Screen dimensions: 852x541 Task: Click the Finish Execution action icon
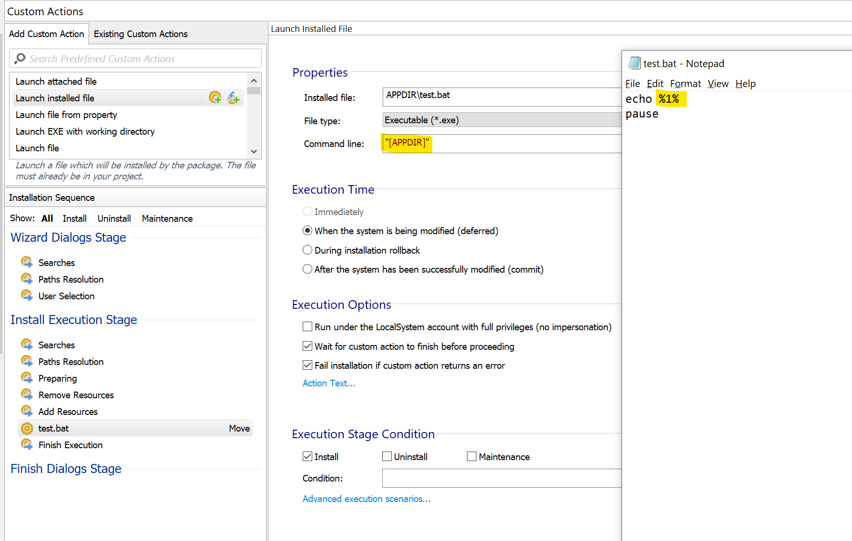coord(27,444)
